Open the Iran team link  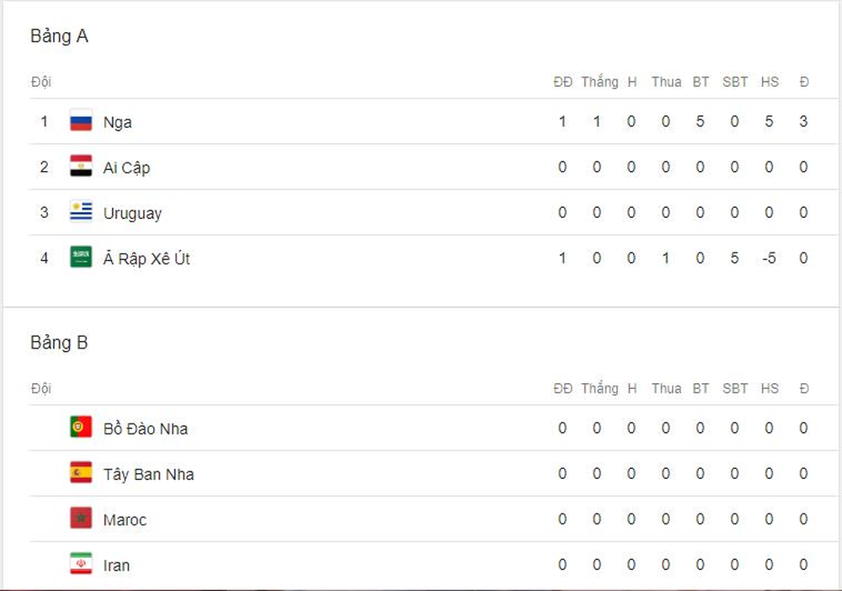(x=116, y=565)
